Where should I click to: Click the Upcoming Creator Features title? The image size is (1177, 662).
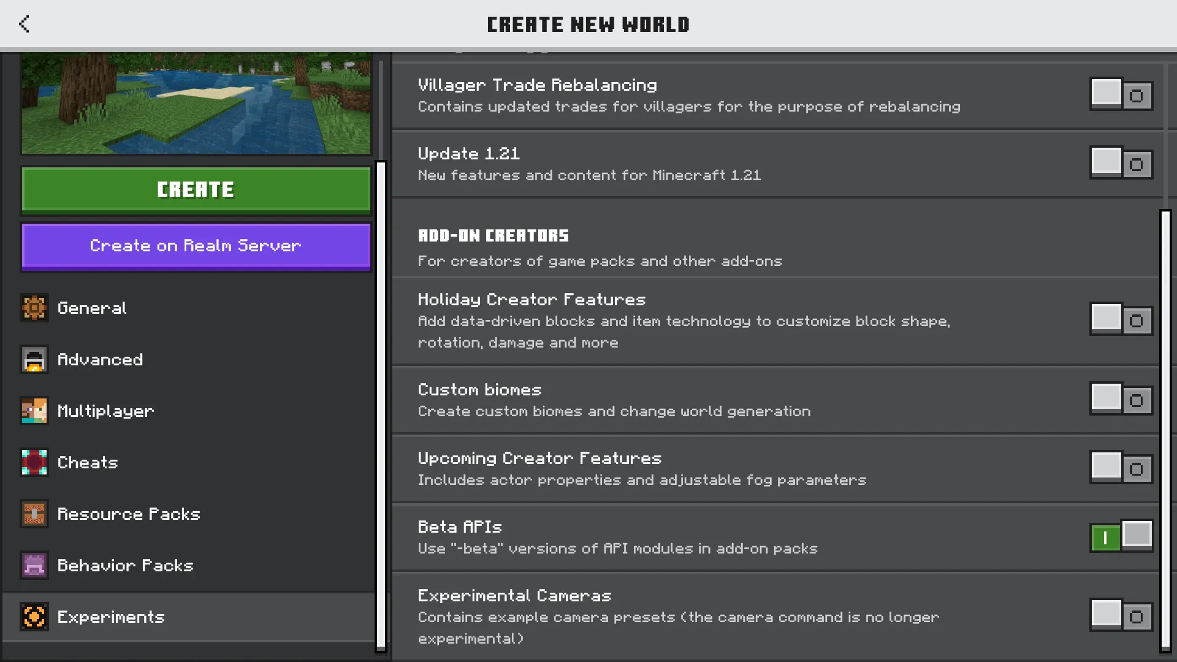(539, 458)
